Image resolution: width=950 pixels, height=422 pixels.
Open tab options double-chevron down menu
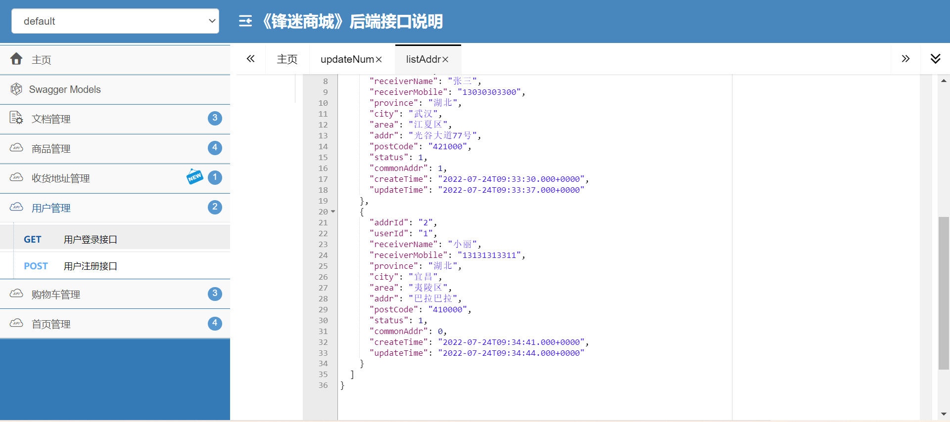[x=935, y=59]
